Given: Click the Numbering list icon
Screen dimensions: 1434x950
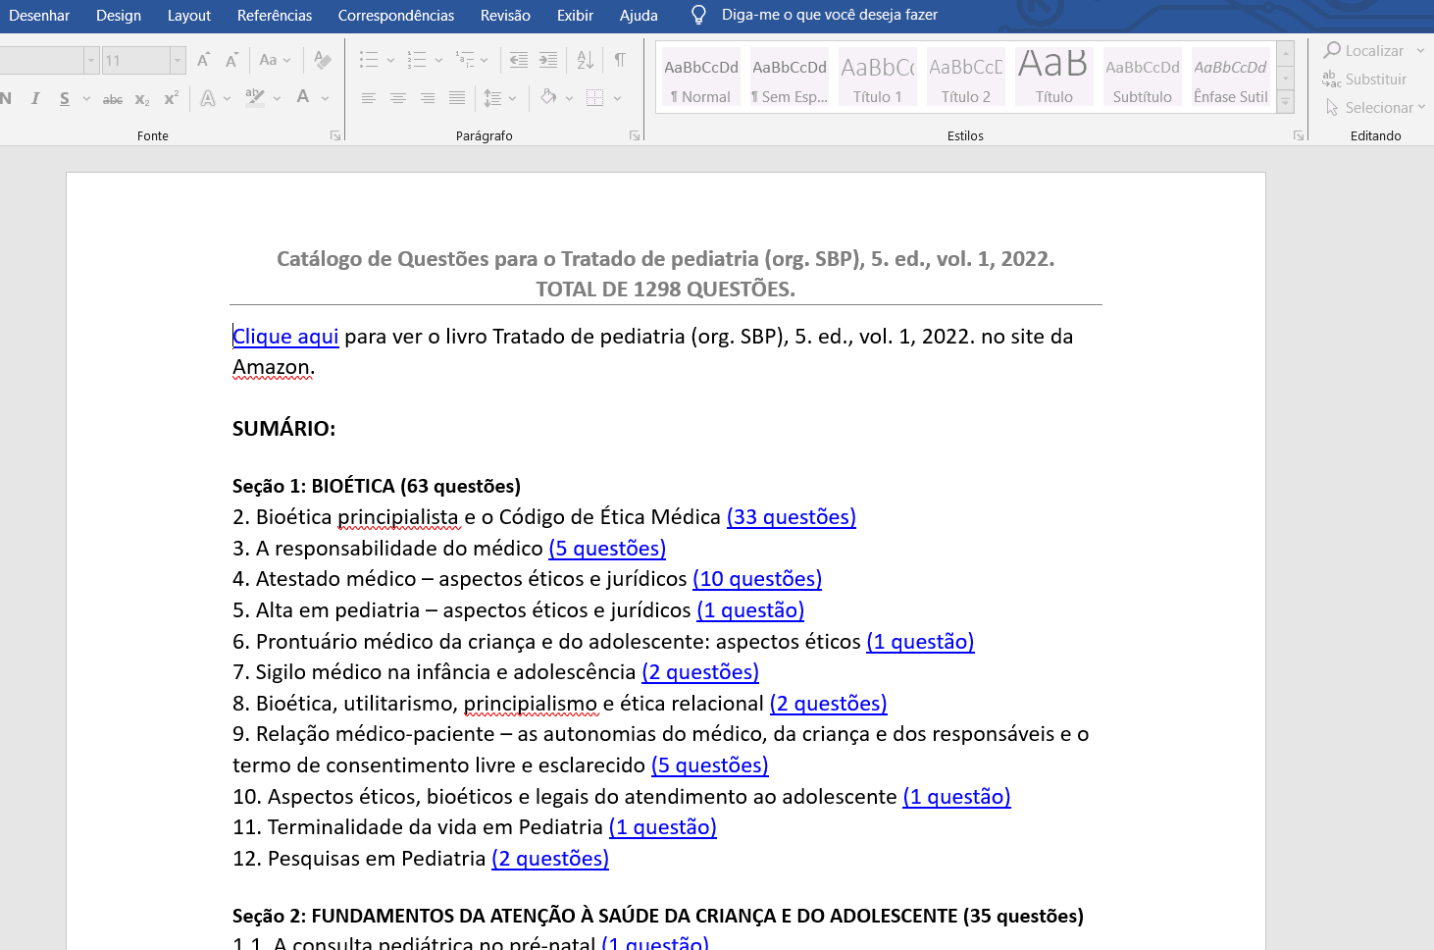Looking at the screenshot, I should click(x=417, y=60).
